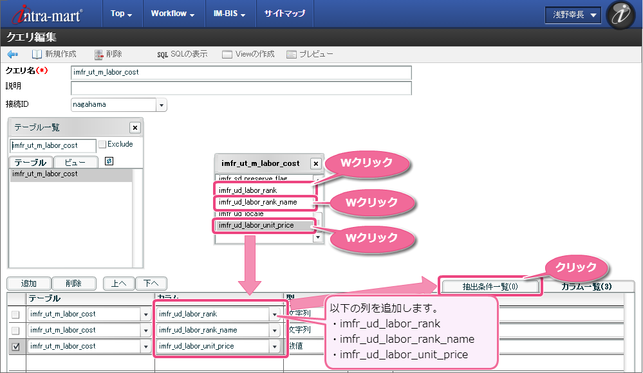Check the imfr_ud_labor_rank_name row checkbox

15,331
